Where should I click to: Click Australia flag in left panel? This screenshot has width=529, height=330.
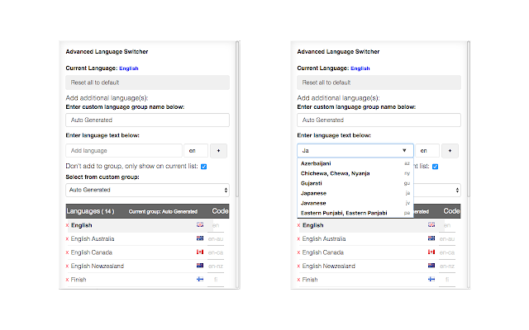pyautogui.click(x=200, y=238)
